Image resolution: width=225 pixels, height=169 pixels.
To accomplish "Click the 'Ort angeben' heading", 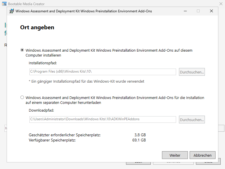I will (x=37, y=27).
